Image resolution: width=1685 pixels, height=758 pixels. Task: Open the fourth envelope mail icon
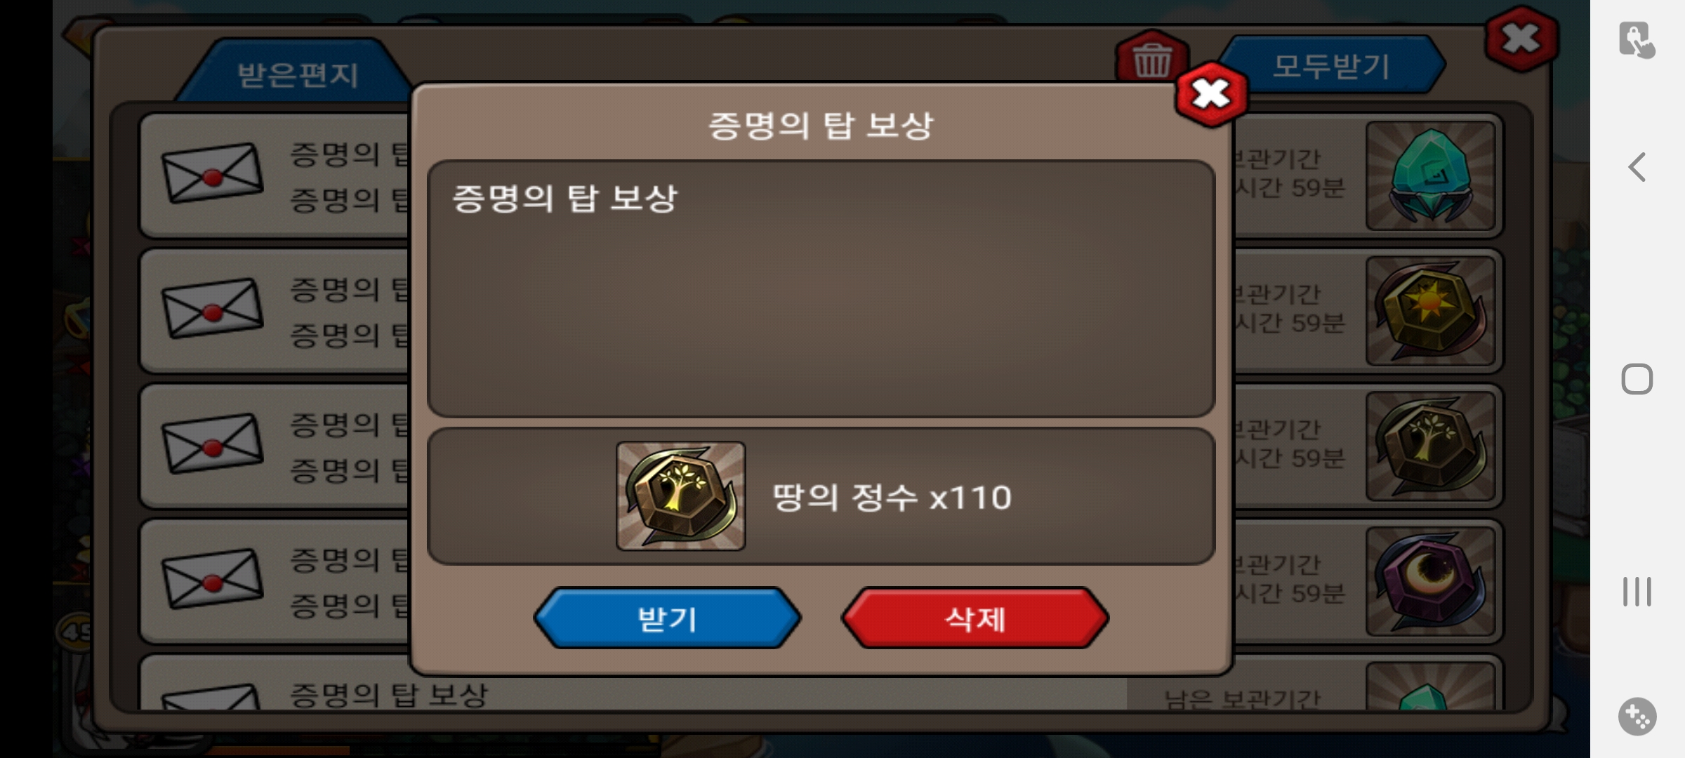213,580
